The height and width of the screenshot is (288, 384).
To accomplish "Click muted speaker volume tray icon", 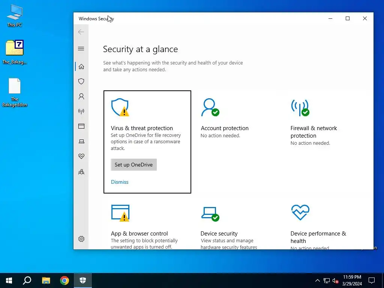I will tap(335, 280).
